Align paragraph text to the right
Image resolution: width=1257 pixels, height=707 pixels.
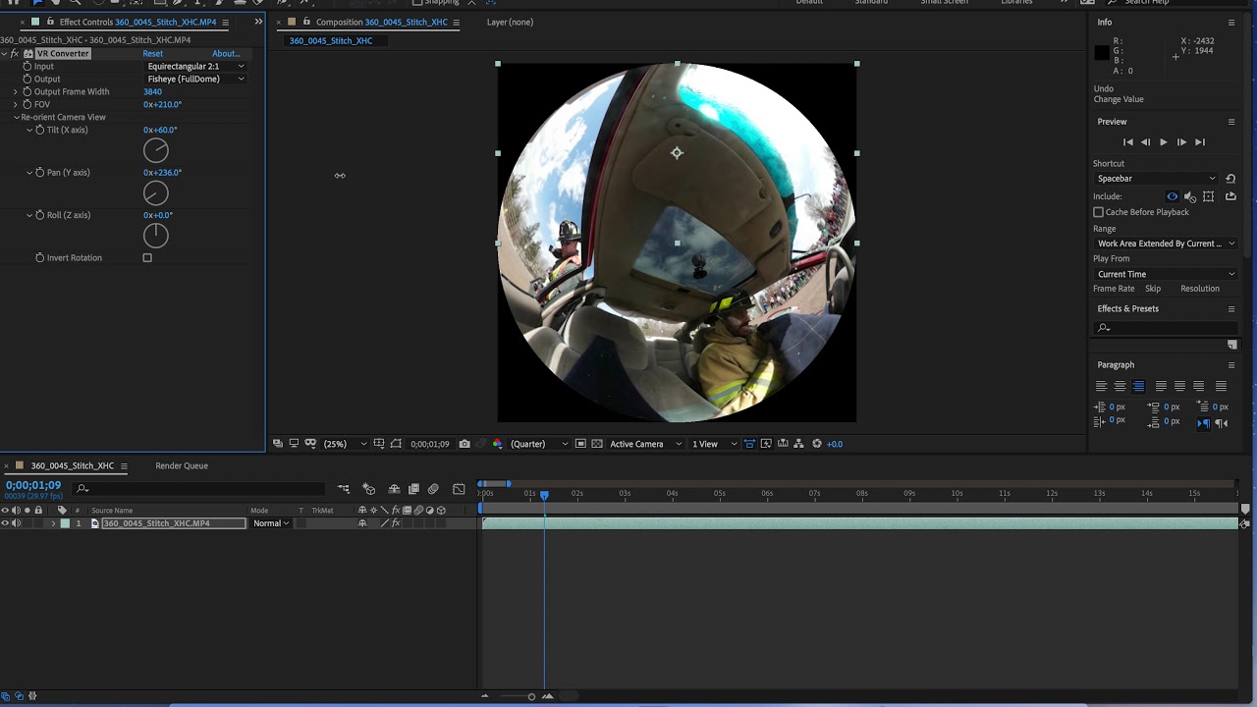[x=1138, y=386]
